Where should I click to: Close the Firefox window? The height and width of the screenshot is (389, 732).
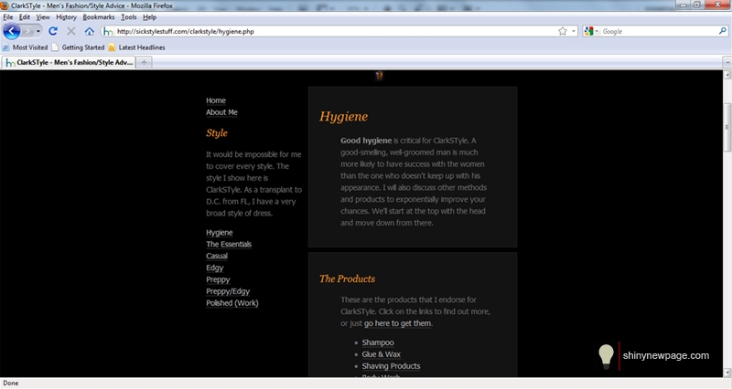click(x=717, y=5)
